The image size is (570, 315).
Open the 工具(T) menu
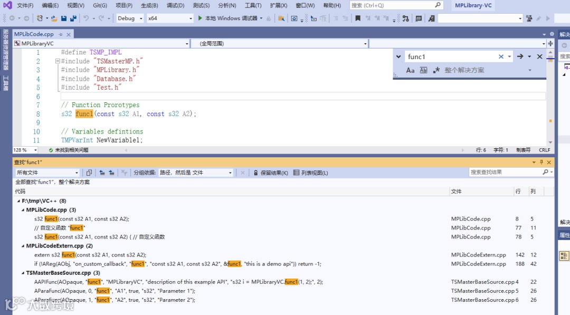[x=253, y=5]
